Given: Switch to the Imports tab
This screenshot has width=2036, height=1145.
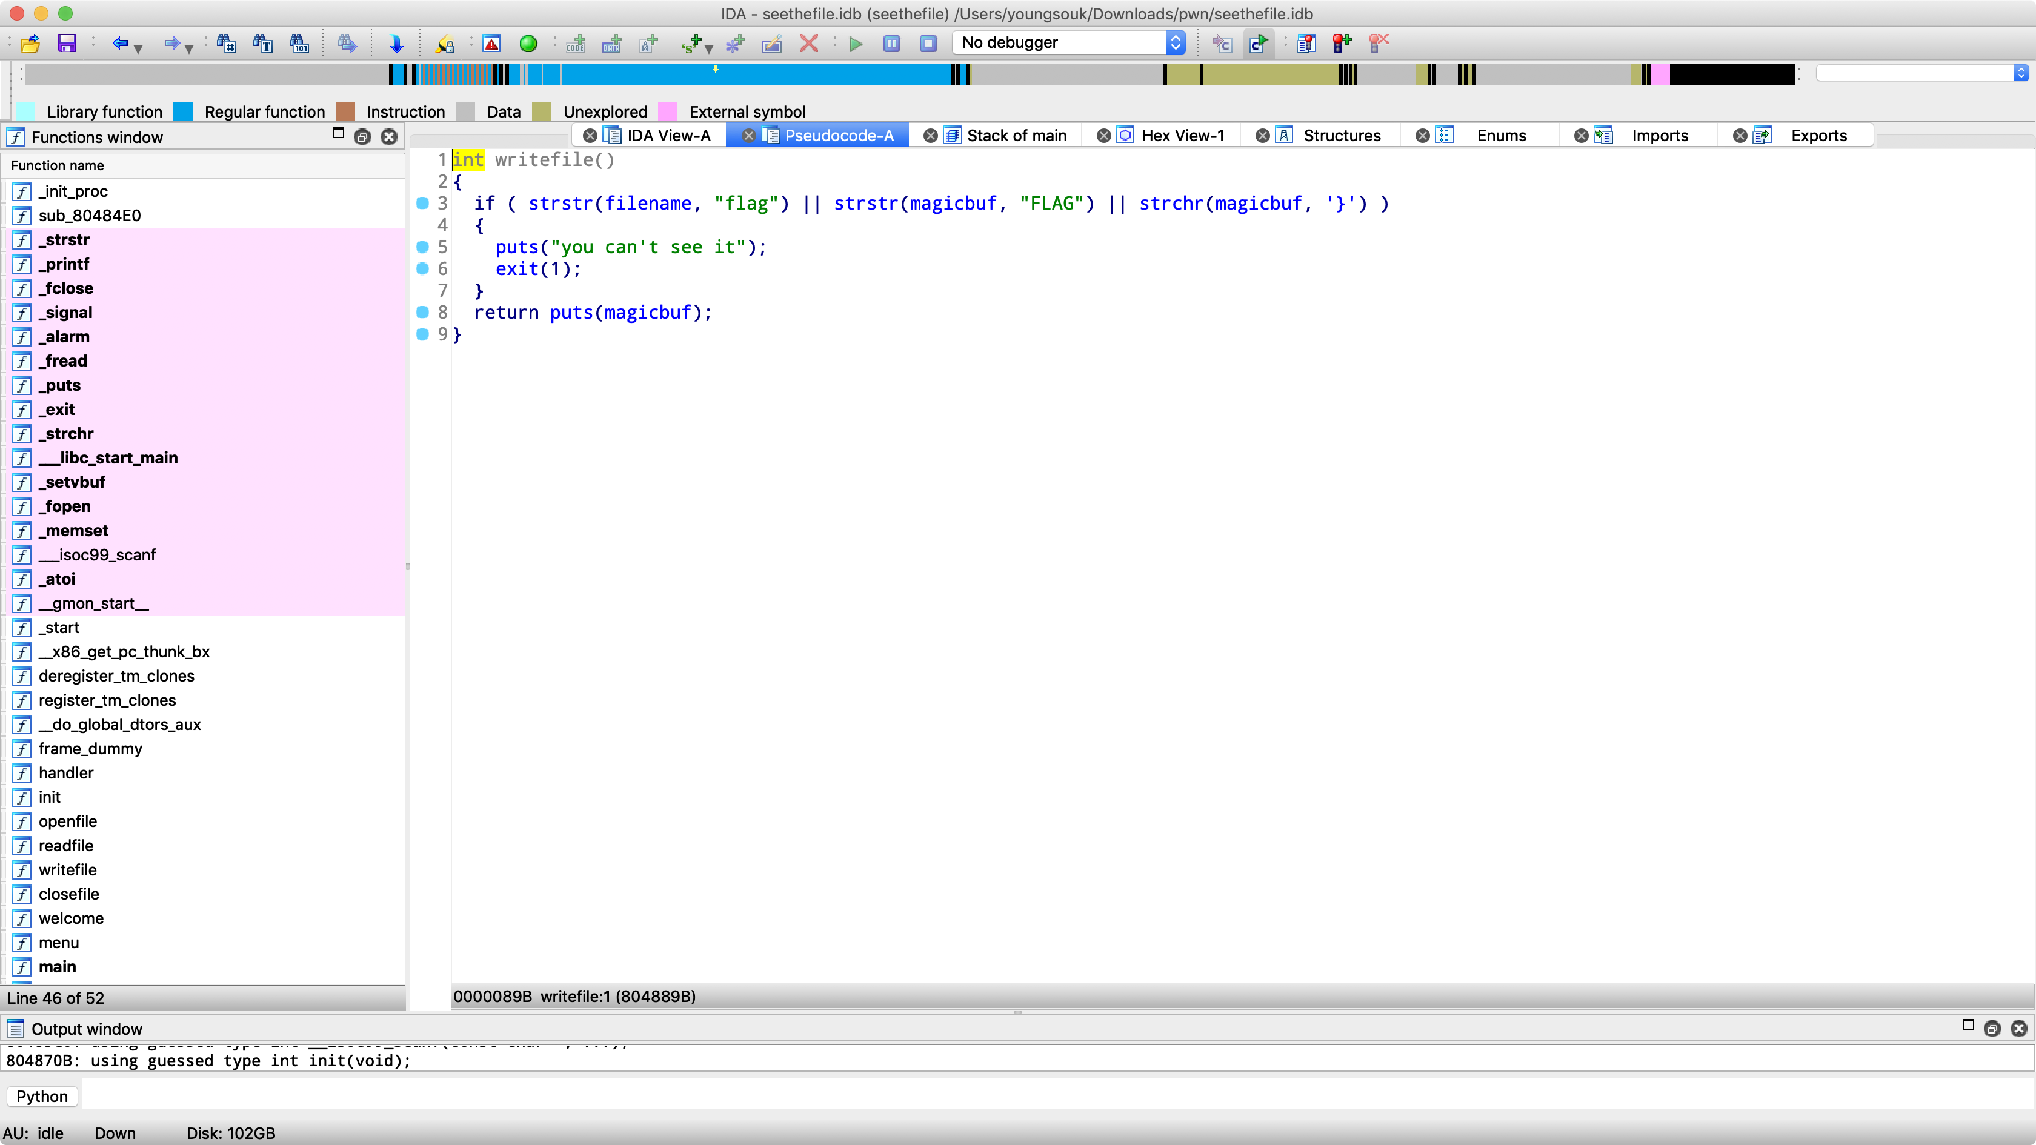Looking at the screenshot, I should pyautogui.click(x=1659, y=135).
